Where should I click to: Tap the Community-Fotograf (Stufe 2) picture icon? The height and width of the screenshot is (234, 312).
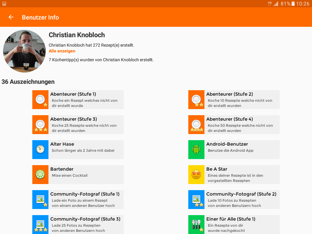click(197, 200)
